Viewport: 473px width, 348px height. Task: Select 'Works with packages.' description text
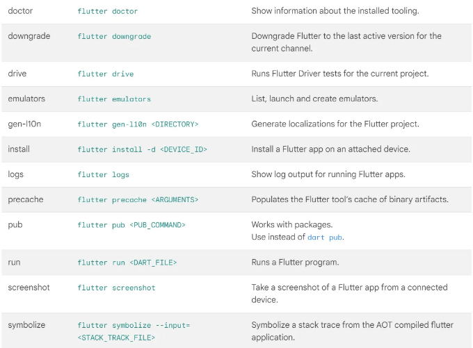[292, 225]
